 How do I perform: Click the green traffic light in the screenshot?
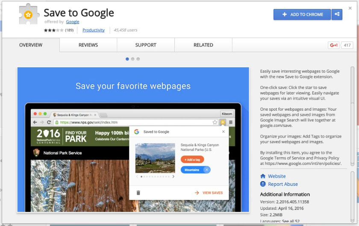[45, 114]
